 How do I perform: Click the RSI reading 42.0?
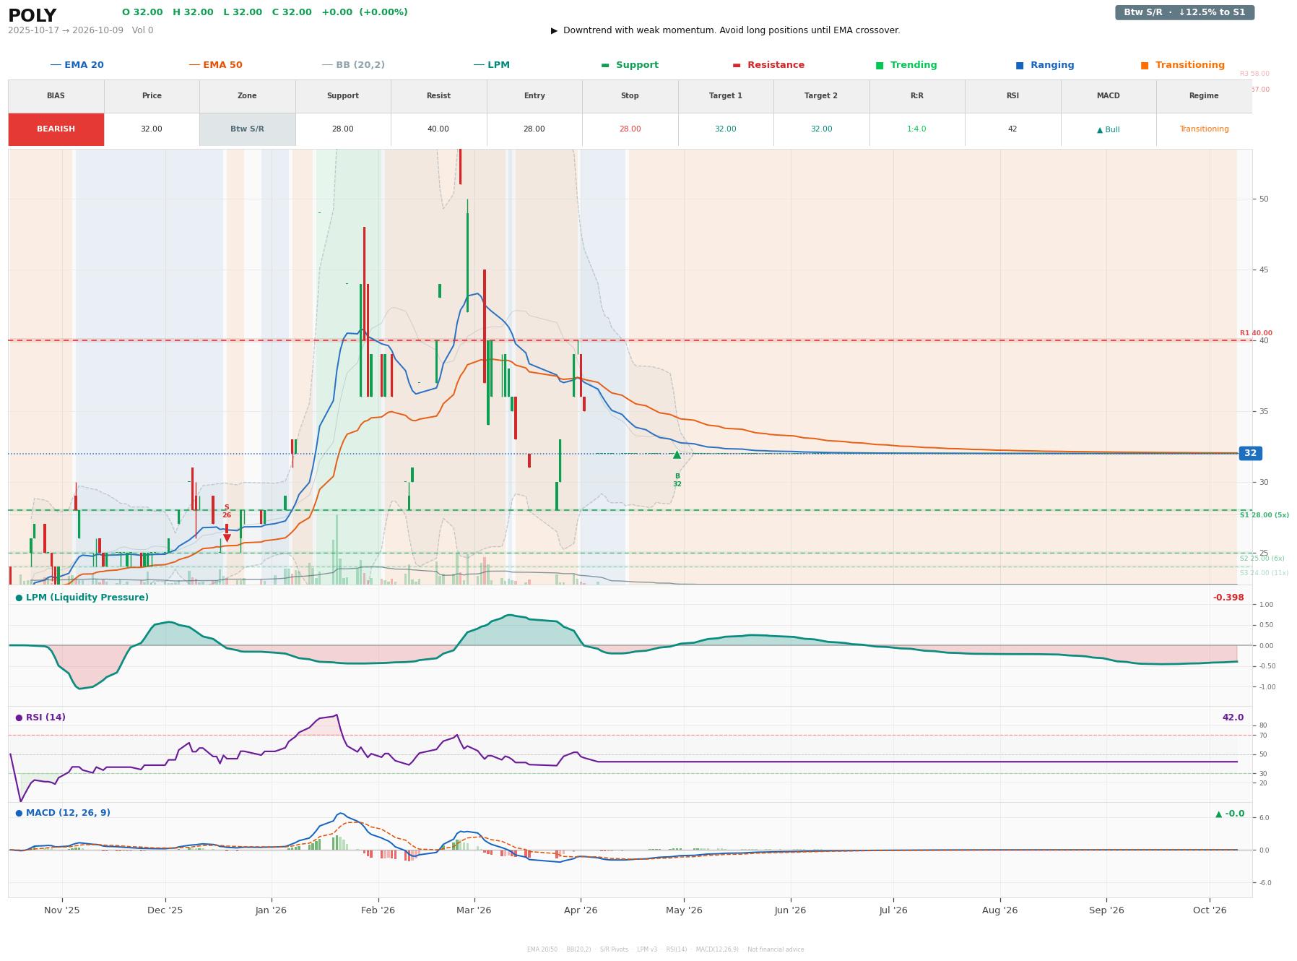[1233, 717]
